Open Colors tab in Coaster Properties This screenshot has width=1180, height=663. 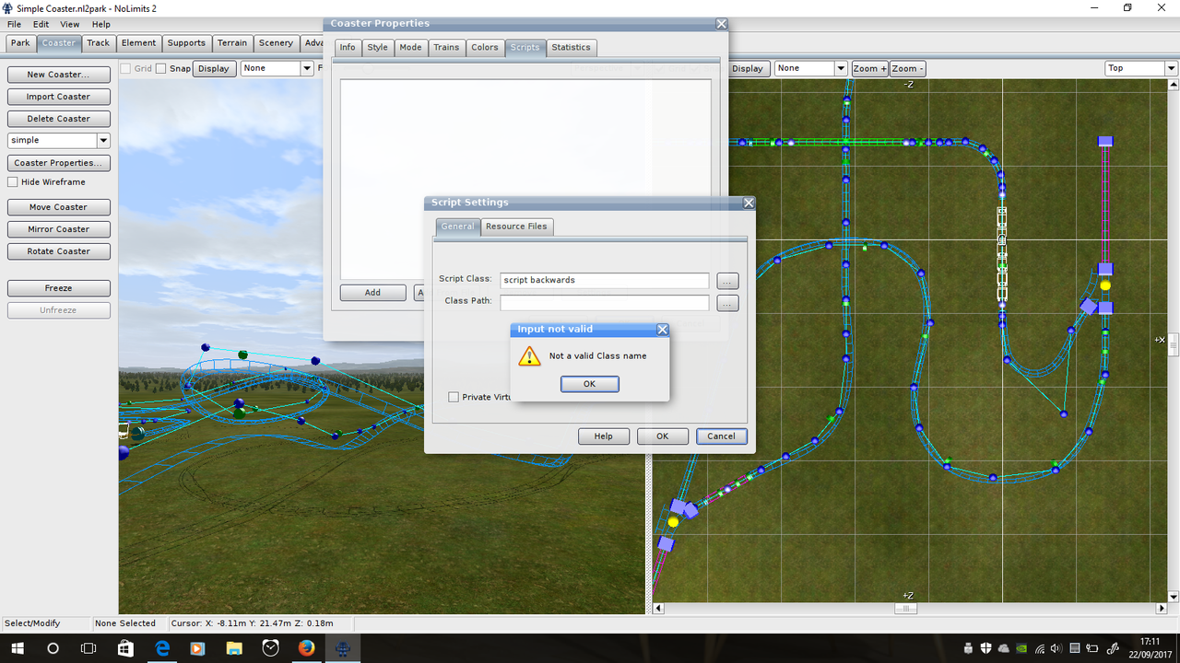485,47
